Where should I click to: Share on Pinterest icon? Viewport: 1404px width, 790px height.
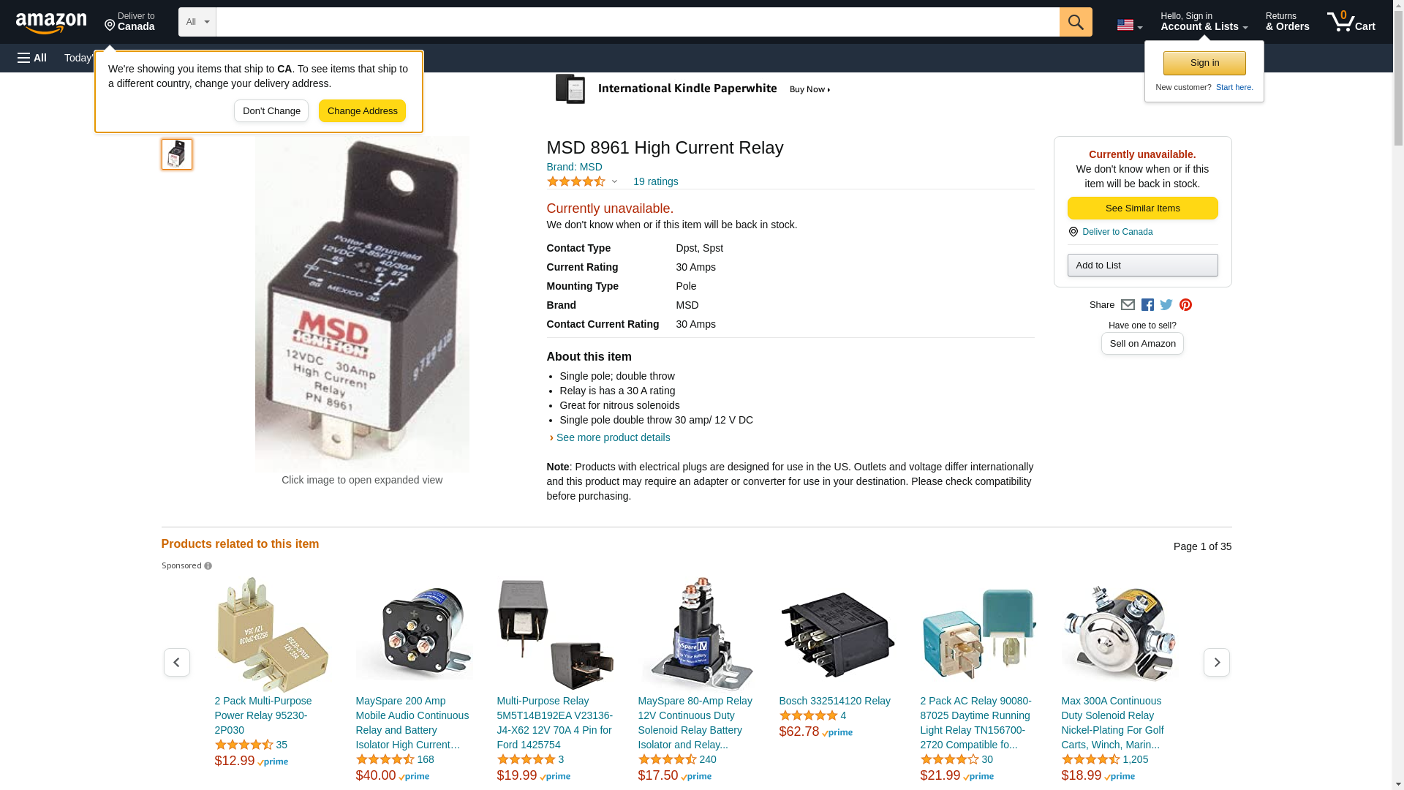(x=1185, y=305)
